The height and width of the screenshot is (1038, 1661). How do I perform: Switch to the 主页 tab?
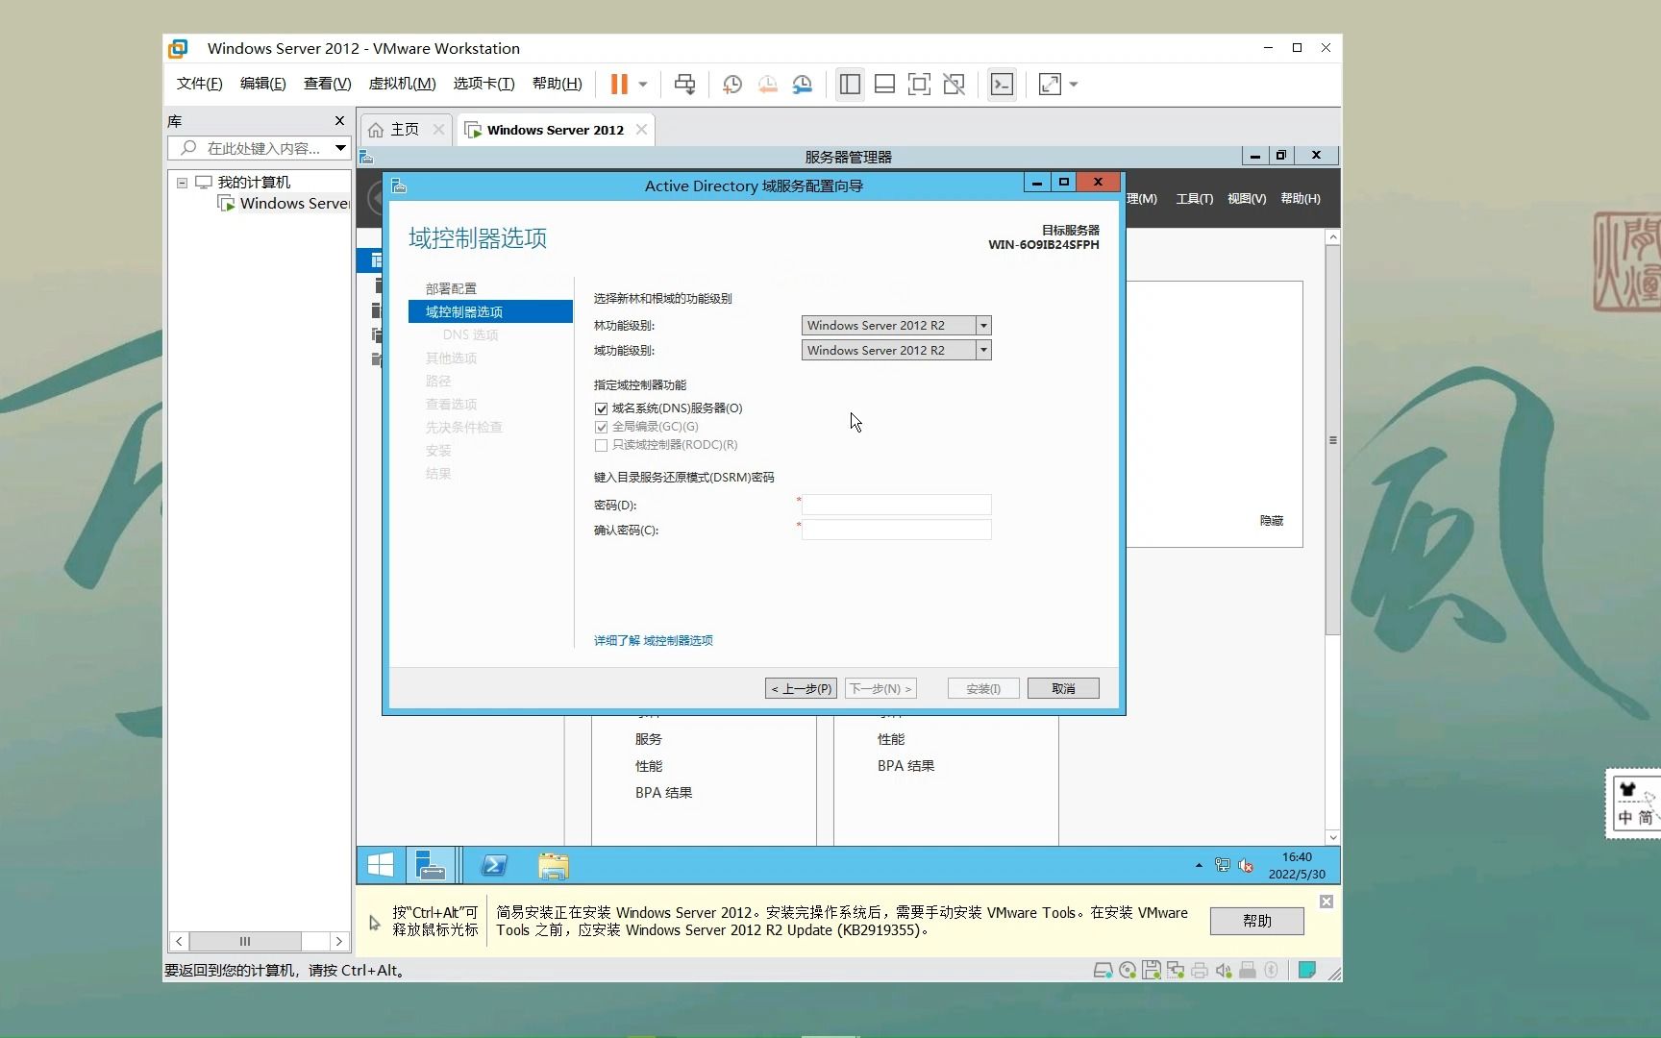[x=405, y=130]
